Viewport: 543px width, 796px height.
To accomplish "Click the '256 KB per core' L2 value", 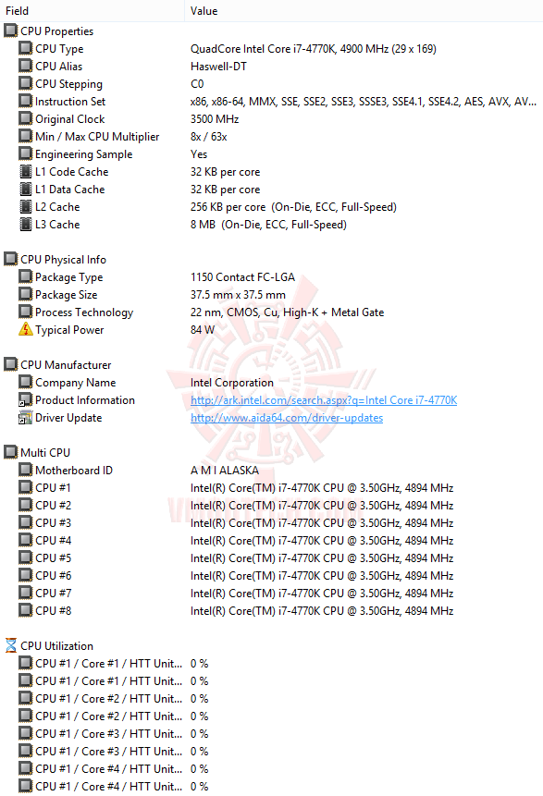I will 293,207.
